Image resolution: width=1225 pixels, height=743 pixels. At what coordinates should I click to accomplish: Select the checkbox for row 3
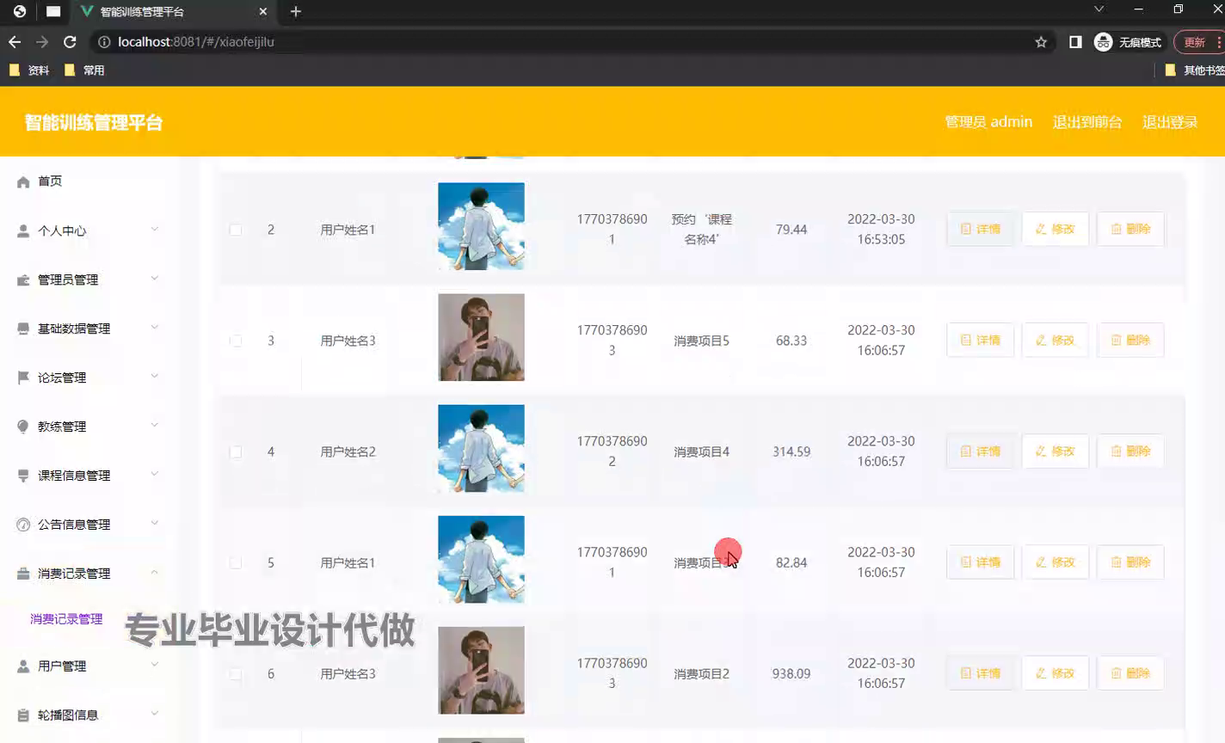pos(236,341)
